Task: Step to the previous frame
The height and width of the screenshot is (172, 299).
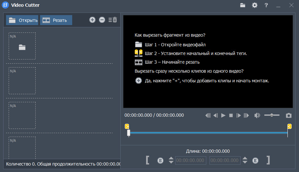Action: tap(216, 115)
